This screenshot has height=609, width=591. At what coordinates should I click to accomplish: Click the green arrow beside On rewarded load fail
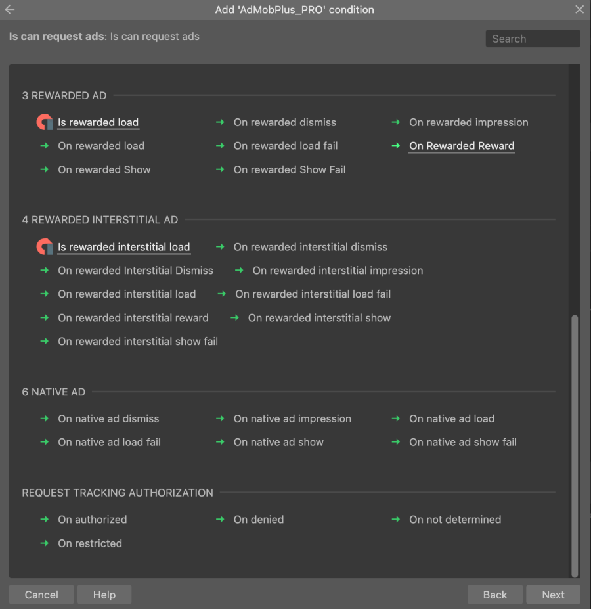click(219, 146)
